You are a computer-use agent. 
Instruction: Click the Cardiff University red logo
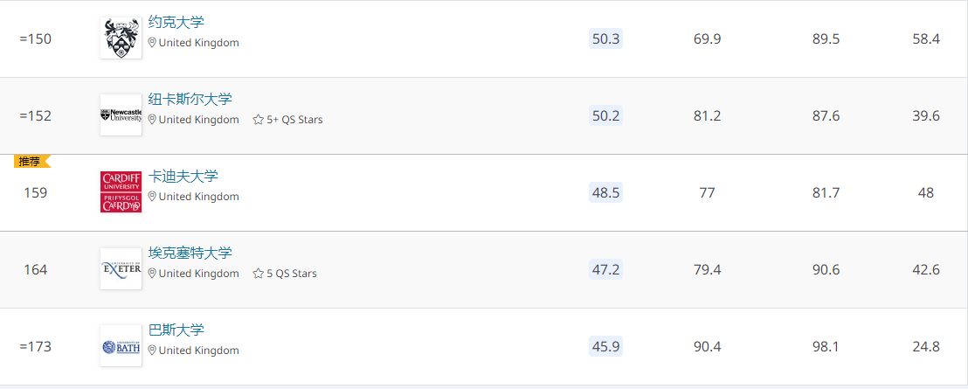pos(121,192)
